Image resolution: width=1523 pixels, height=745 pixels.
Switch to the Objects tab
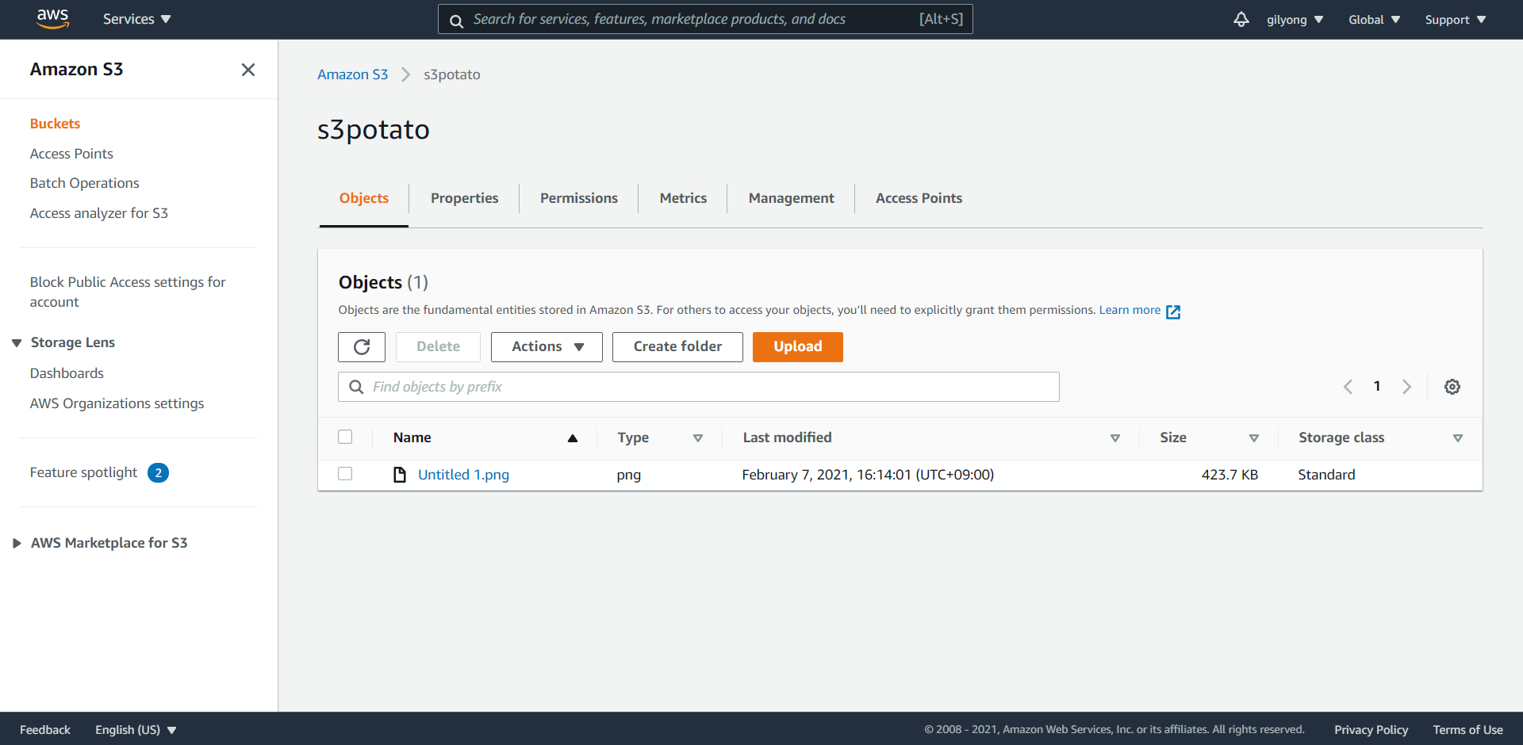click(x=364, y=198)
